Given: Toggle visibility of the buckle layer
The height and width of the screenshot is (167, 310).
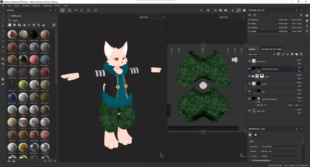Looking at the screenshot, I should coord(250,84).
